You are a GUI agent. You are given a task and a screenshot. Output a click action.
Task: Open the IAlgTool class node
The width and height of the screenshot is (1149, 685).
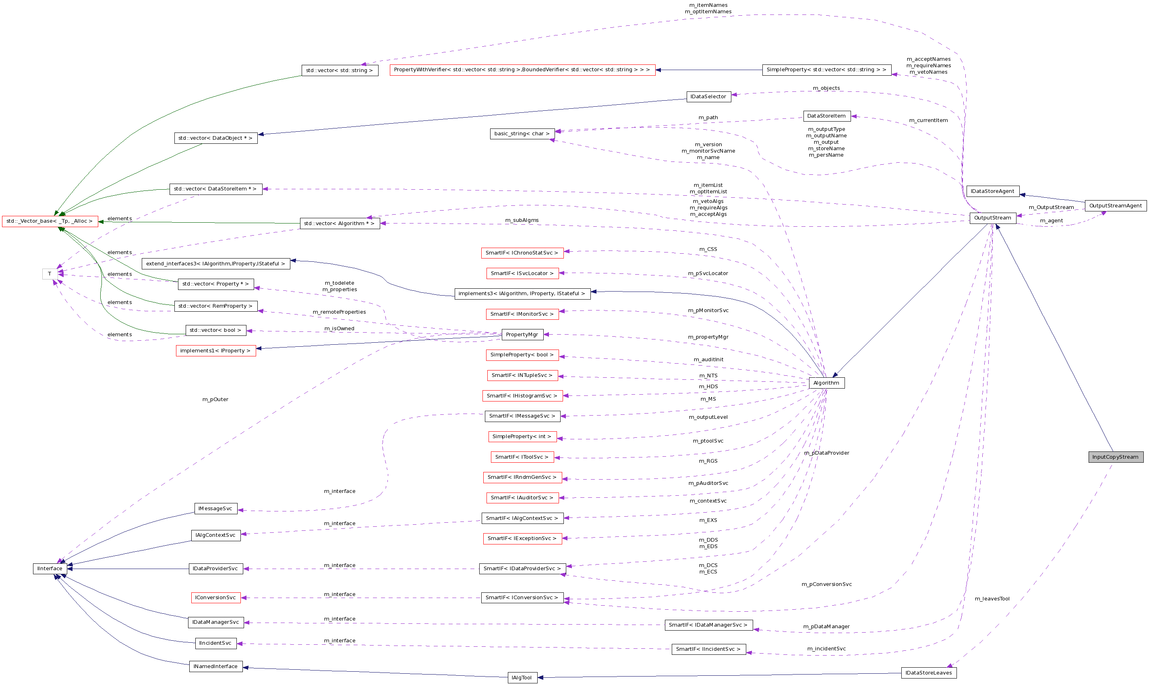pyautogui.click(x=522, y=677)
